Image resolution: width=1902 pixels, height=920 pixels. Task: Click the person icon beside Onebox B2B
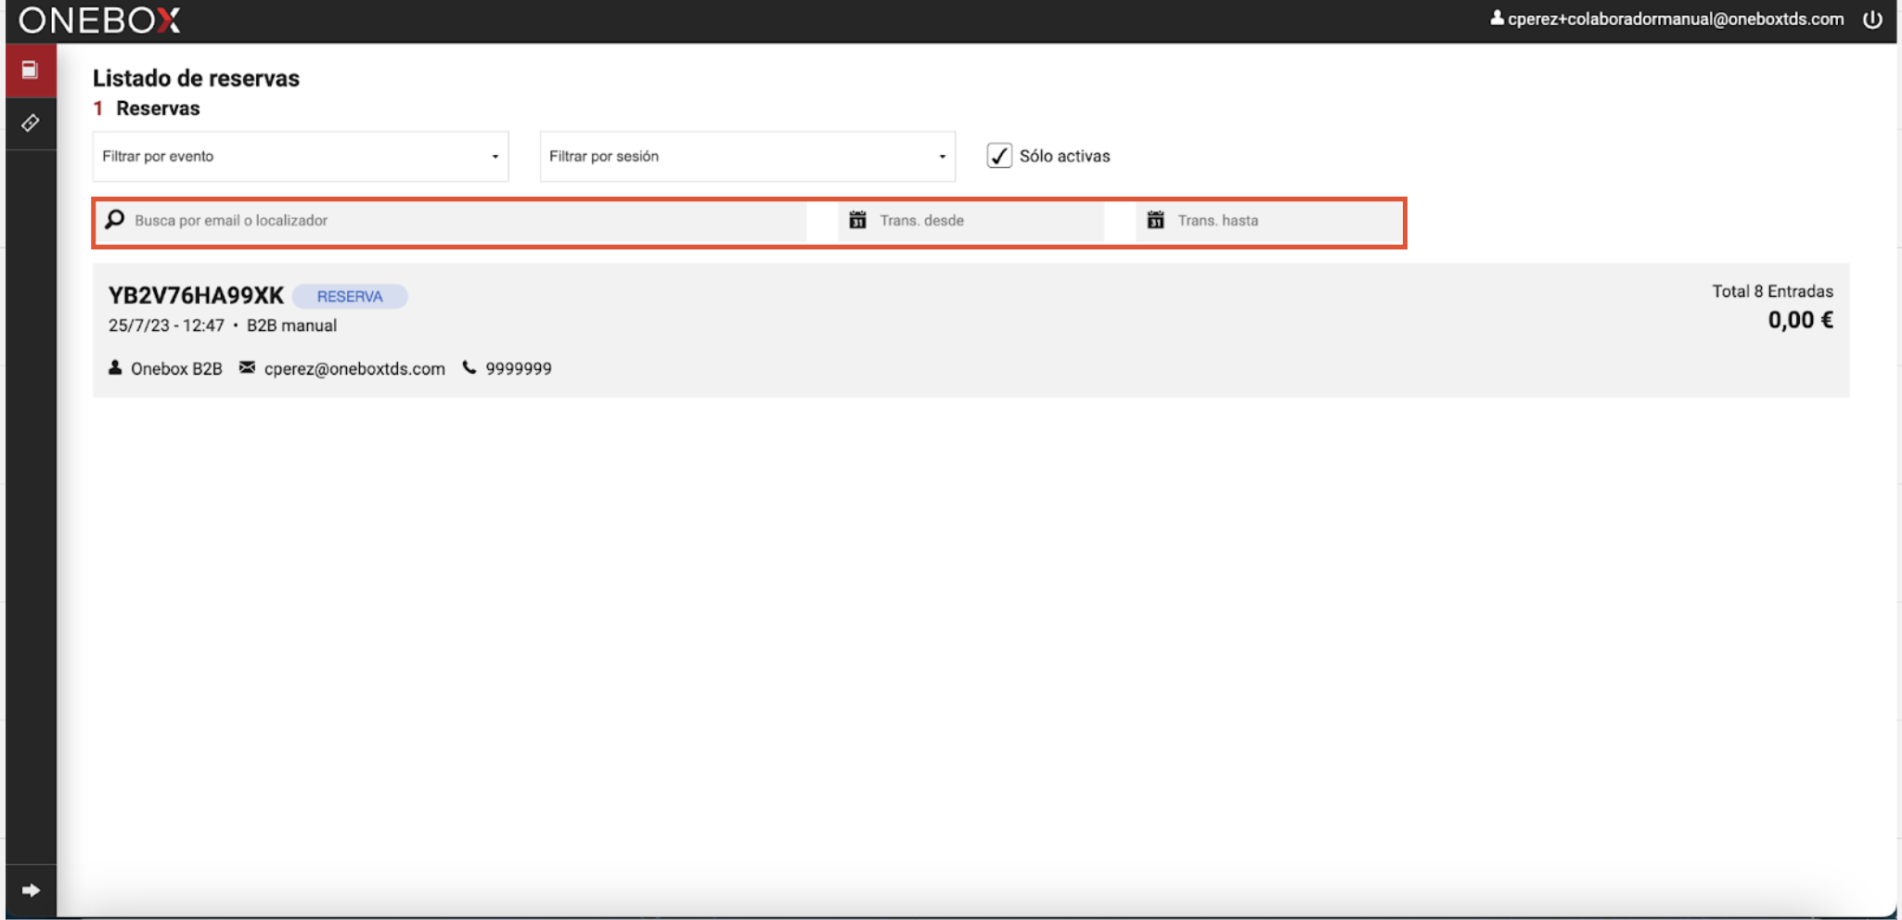[115, 368]
